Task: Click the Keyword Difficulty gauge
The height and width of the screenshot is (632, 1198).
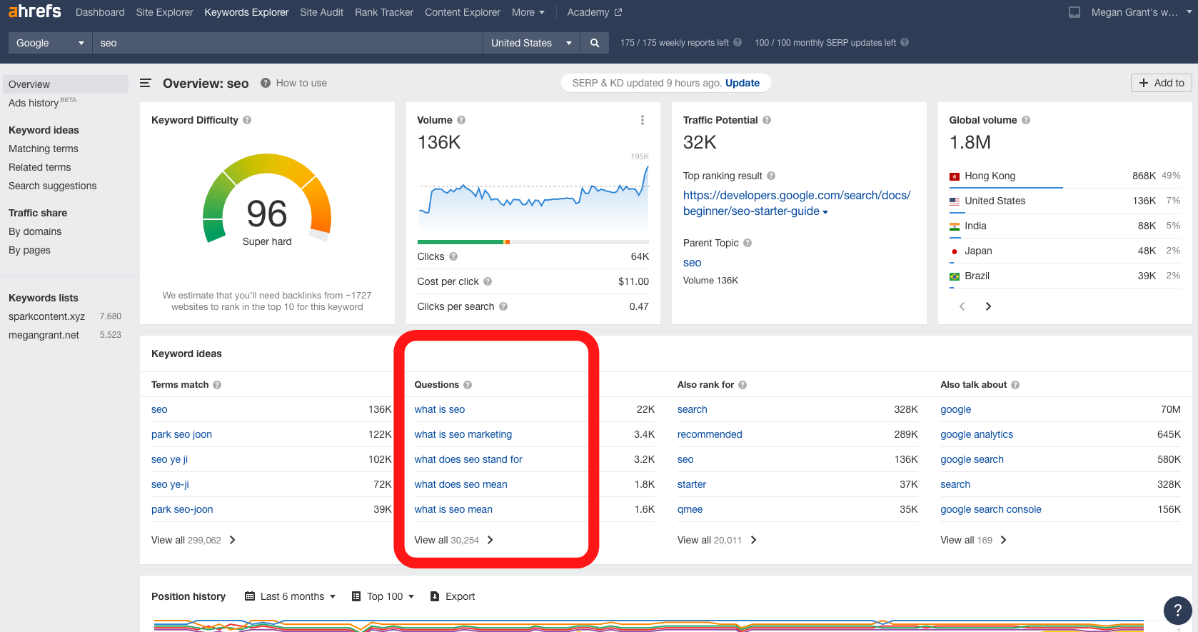Action: click(267, 200)
